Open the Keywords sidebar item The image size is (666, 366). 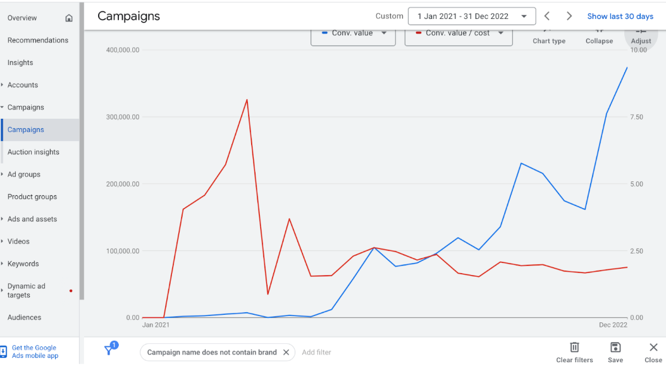23,264
